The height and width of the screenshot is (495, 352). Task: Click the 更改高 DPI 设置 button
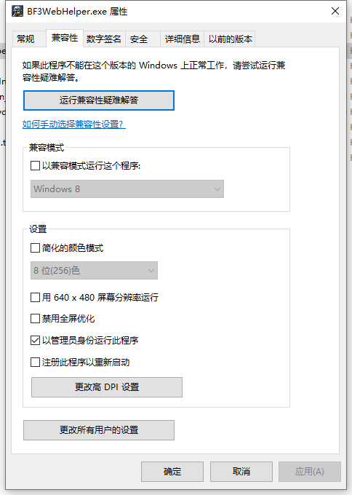coord(107,387)
